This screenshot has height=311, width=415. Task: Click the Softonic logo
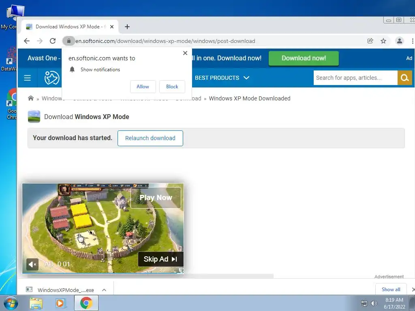click(51, 78)
